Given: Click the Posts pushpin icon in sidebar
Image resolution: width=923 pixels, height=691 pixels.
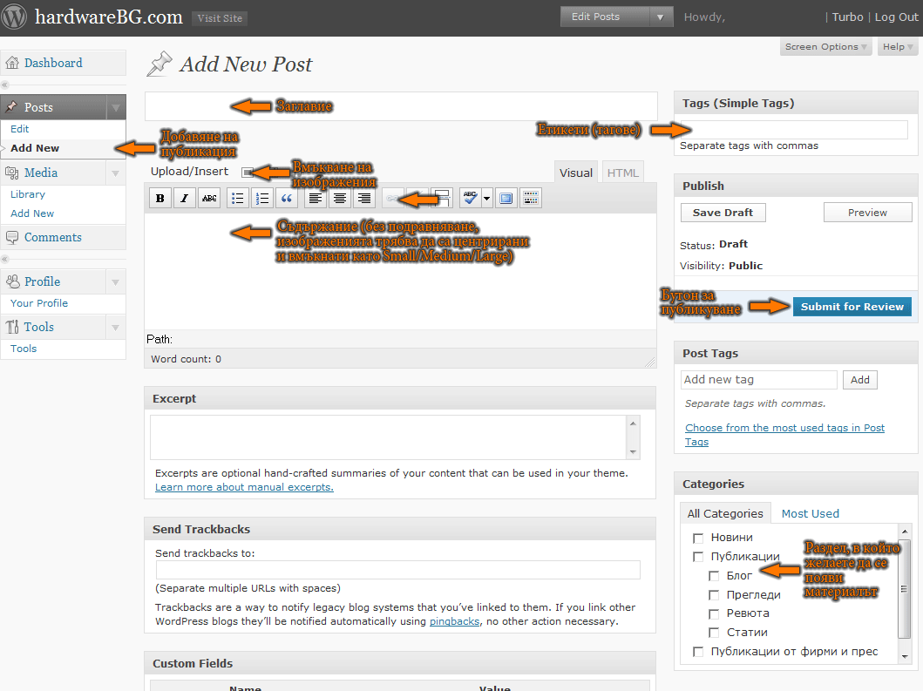Looking at the screenshot, I should pos(12,107).
